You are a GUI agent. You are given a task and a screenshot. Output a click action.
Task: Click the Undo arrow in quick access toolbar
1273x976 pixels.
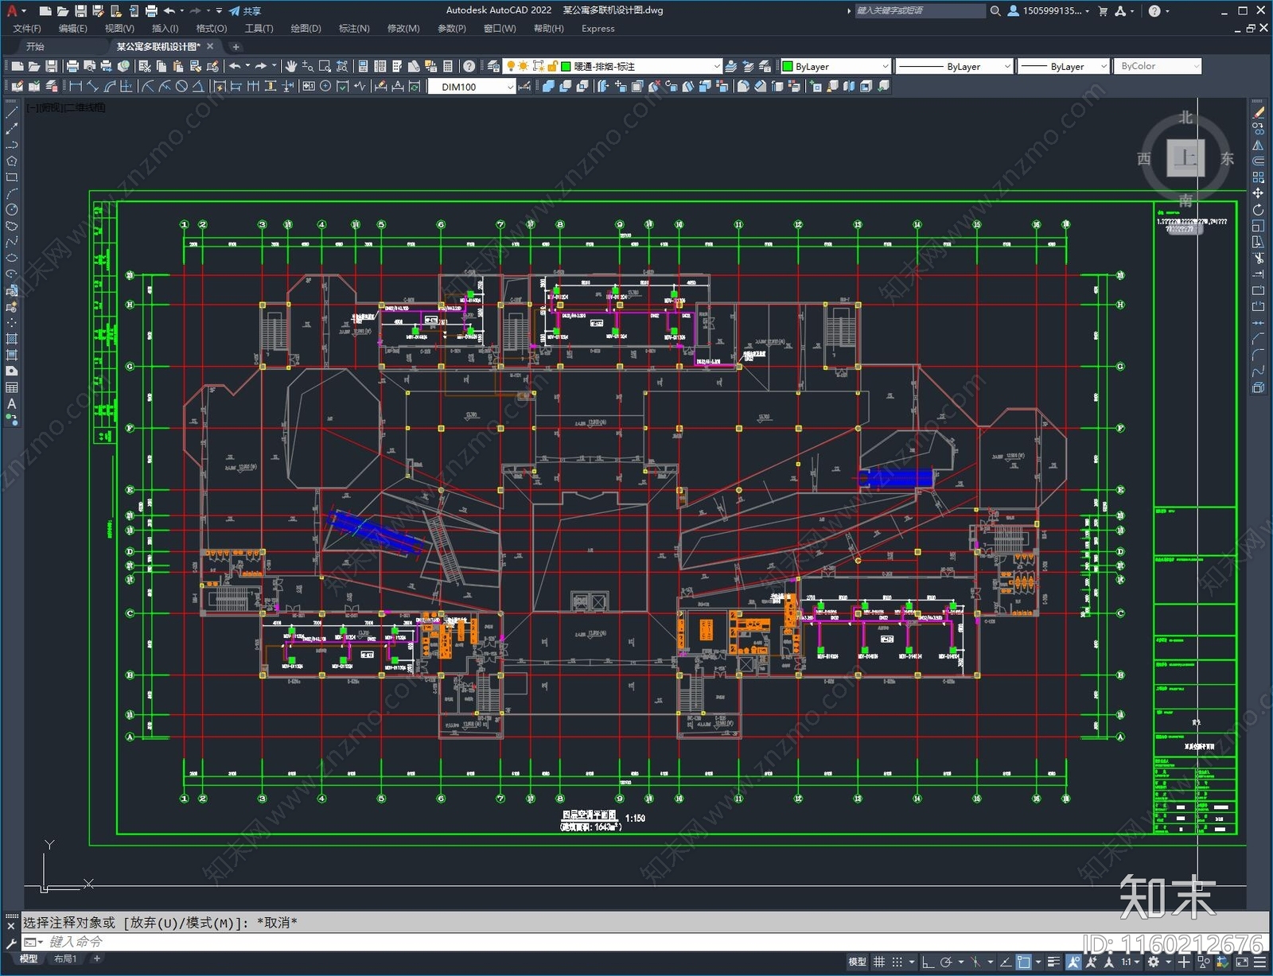coord(169,11)
